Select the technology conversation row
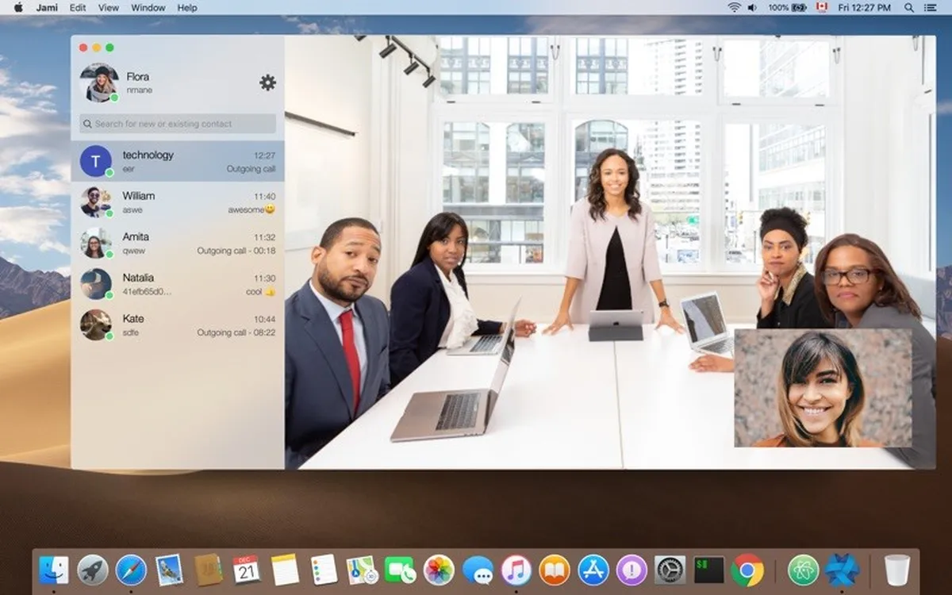The image size is (952, 595). click(178, 161)
